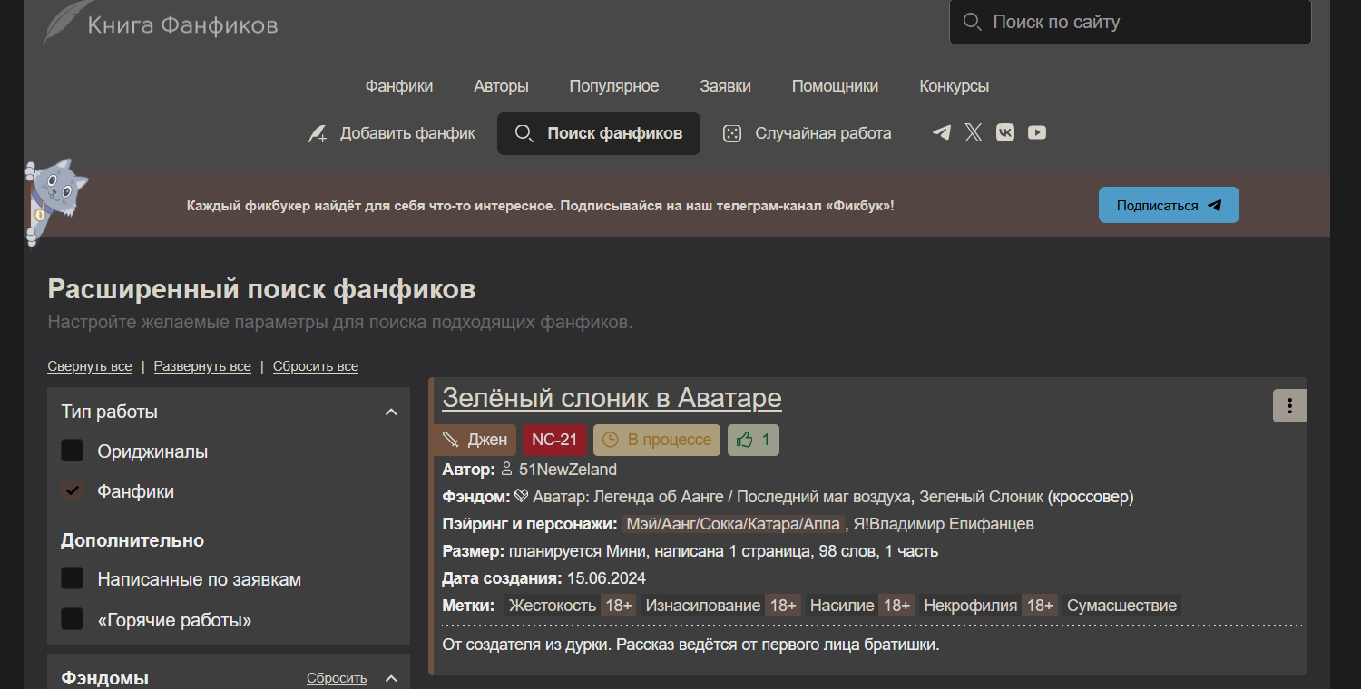Open the Помощники menu
The image size is (1361, 689).
tap(835, 86)
